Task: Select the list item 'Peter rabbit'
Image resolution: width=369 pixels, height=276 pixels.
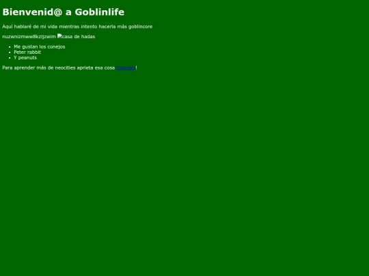Action: pos(27,52)
